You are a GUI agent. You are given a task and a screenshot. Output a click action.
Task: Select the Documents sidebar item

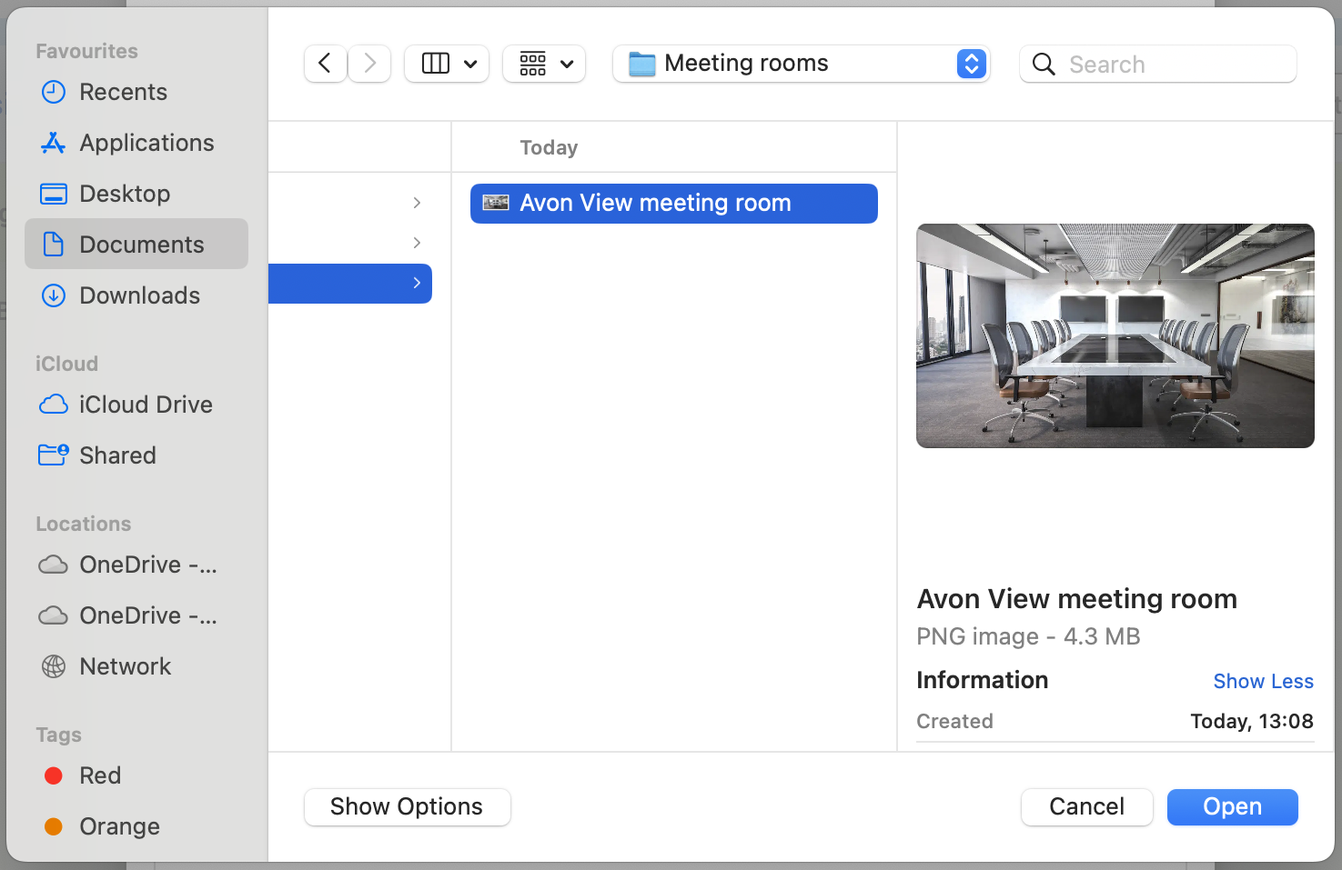click(x=141, y=245)
